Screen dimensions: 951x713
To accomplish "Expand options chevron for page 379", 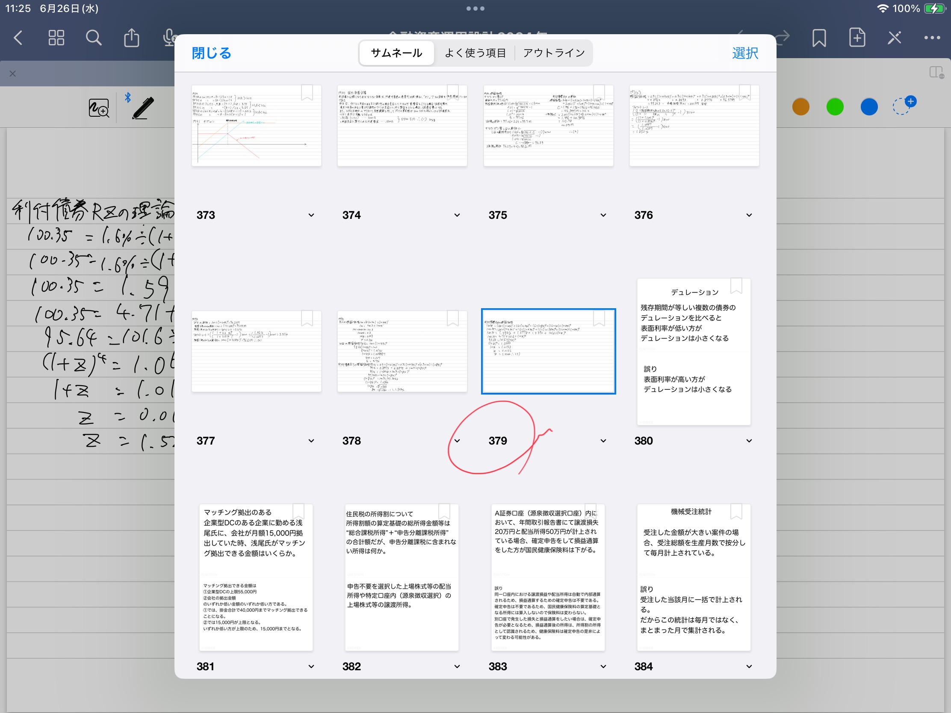I will (x=603, y=441).
